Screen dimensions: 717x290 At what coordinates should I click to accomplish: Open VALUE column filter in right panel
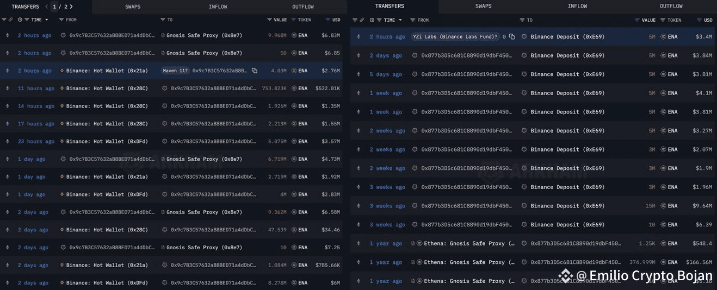coord(638,20)
